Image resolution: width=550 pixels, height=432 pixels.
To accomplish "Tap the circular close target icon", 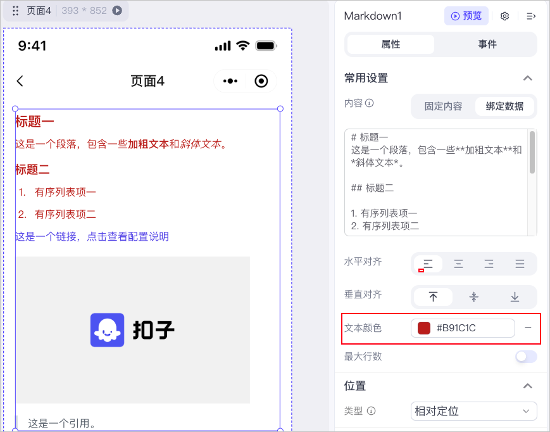I will pos(261,81).
